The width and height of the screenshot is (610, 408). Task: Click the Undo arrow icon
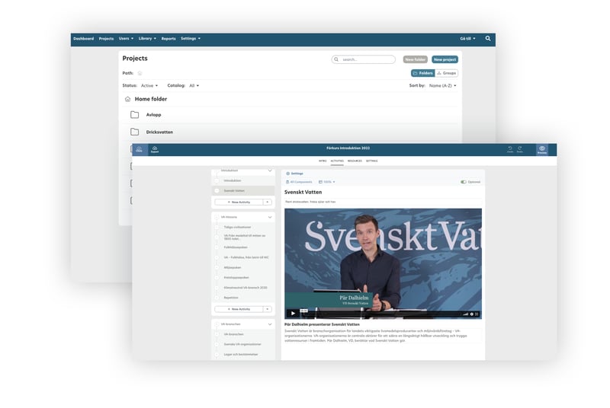510,149
